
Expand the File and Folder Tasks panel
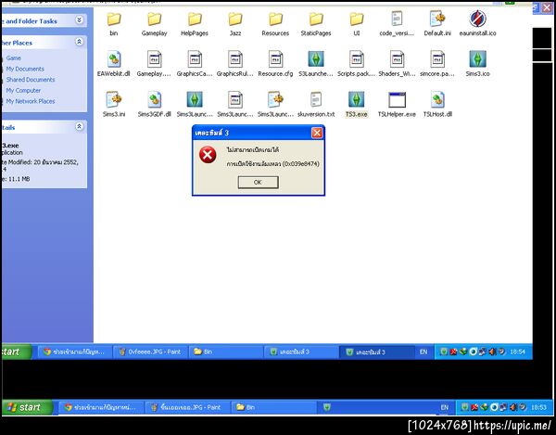coord(80,20)
